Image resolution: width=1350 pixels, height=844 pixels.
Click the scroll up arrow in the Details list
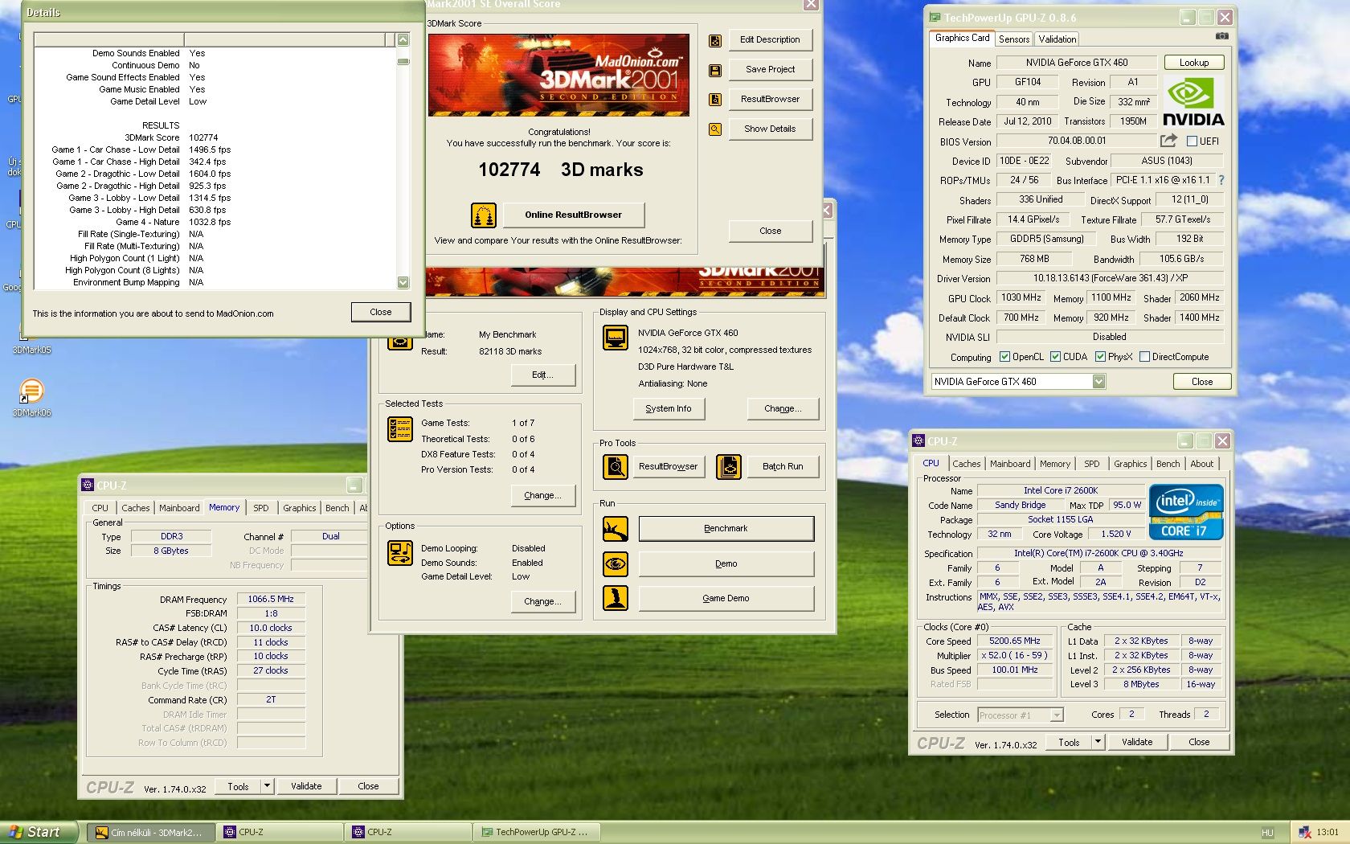click(403, 39)
